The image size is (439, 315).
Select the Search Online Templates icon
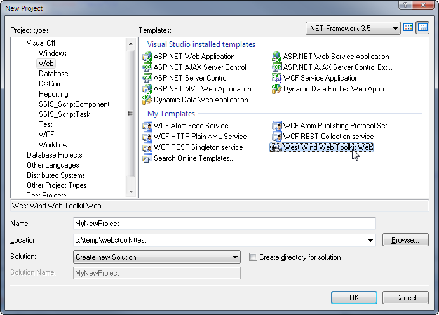tap(147, 158)
